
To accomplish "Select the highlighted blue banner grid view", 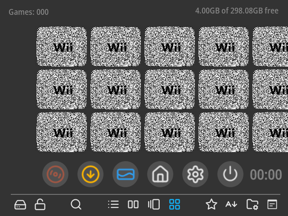I will click(x=175, y=204).
